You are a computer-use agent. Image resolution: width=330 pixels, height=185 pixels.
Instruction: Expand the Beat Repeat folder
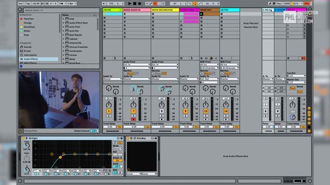[63, 35]
